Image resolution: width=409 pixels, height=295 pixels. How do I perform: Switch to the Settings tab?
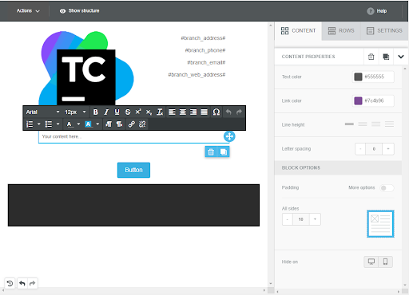(384, 31)
